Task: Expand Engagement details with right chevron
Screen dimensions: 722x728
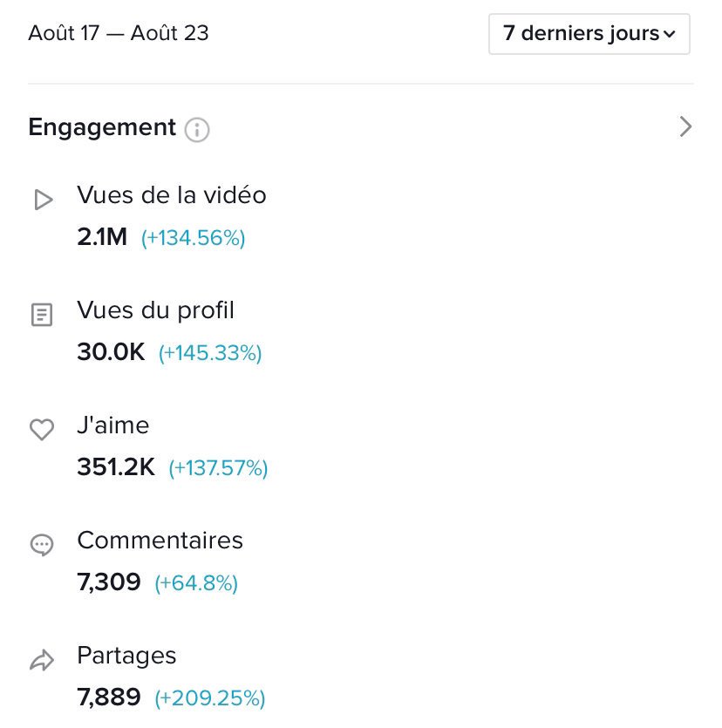Action: pyautogui.click(x=685, y=127)
